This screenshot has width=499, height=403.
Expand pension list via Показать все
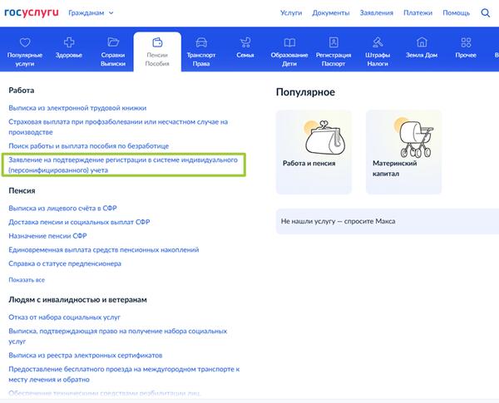[27, 280]
